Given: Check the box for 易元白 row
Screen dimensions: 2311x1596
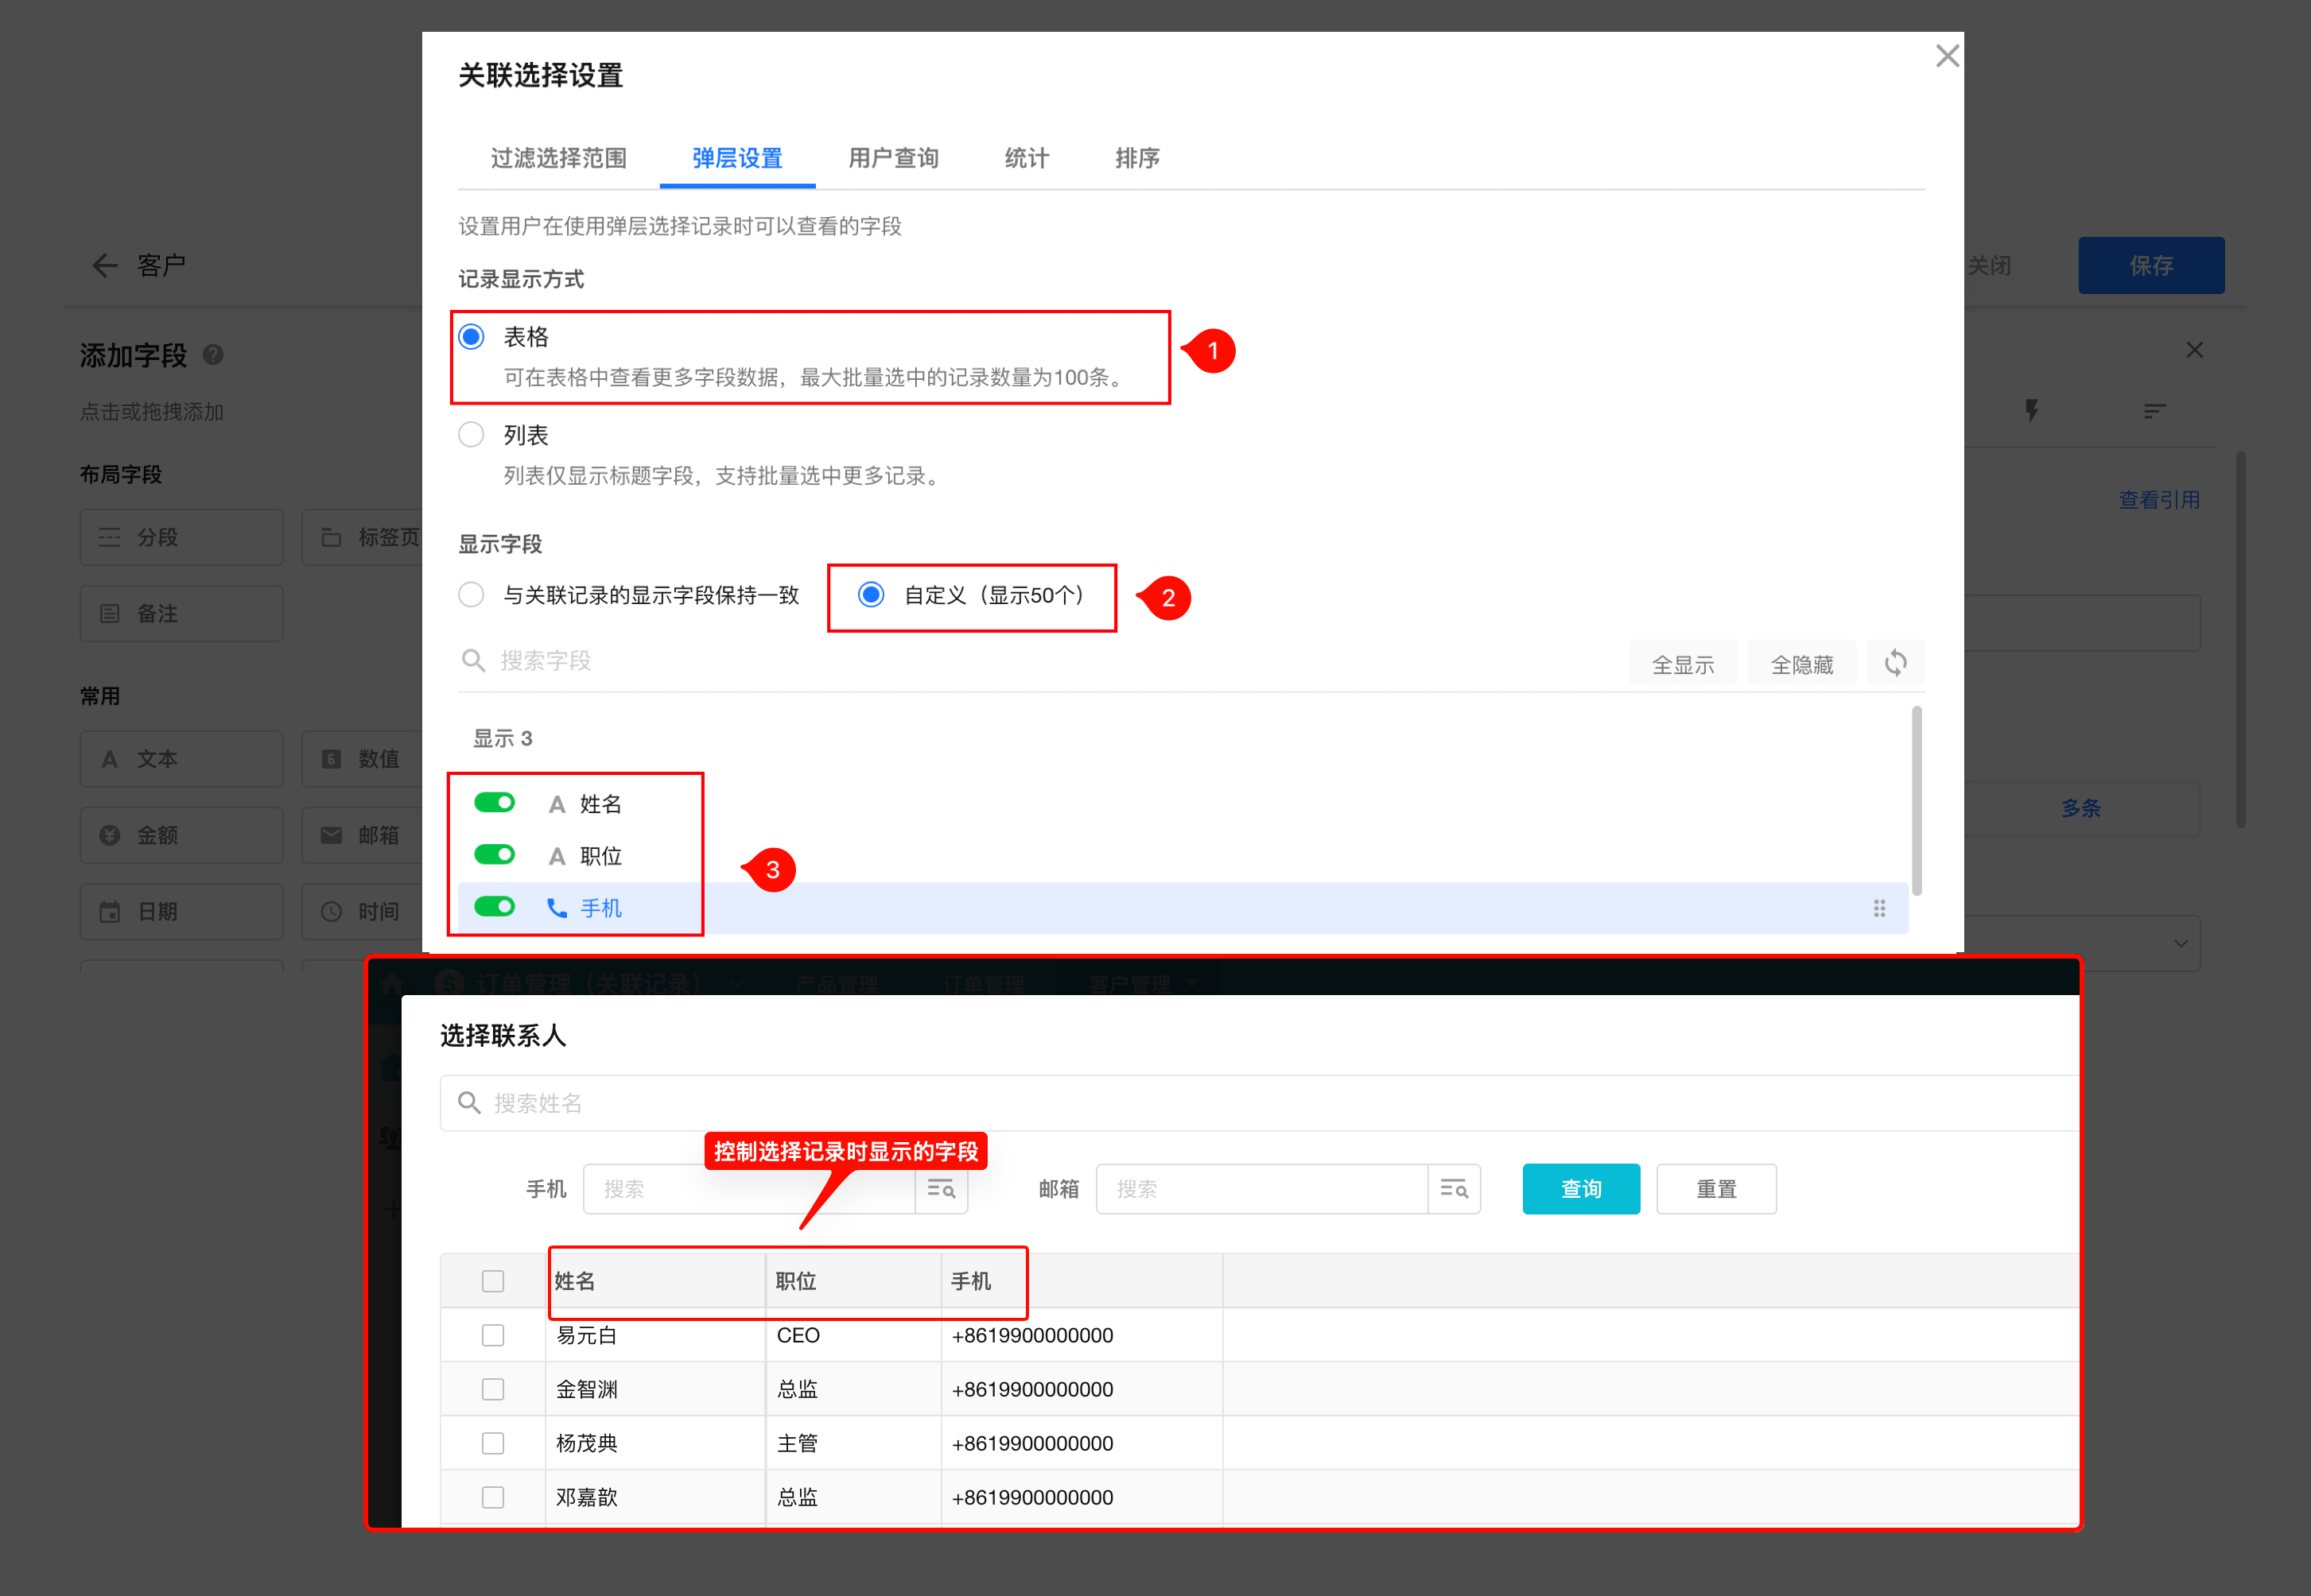Looking at the screenshot, I should (x=492, y=1335).
